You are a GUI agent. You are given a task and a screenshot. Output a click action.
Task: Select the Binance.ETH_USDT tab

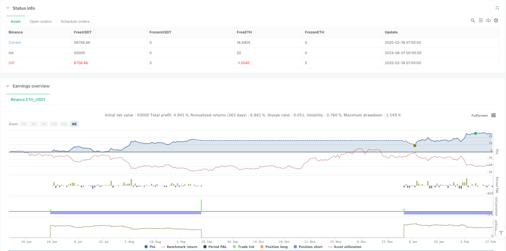click(x=28, y=99)
